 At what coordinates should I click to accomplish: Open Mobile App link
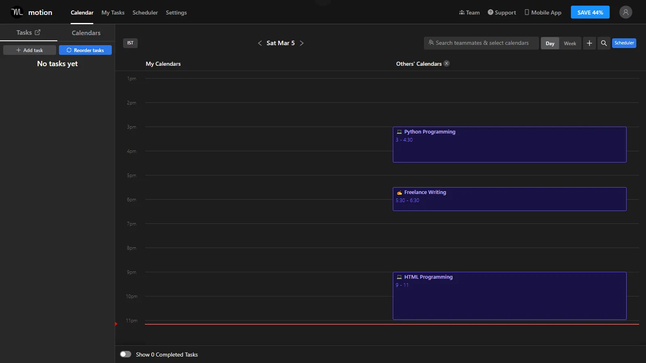[x=543, y=13]
